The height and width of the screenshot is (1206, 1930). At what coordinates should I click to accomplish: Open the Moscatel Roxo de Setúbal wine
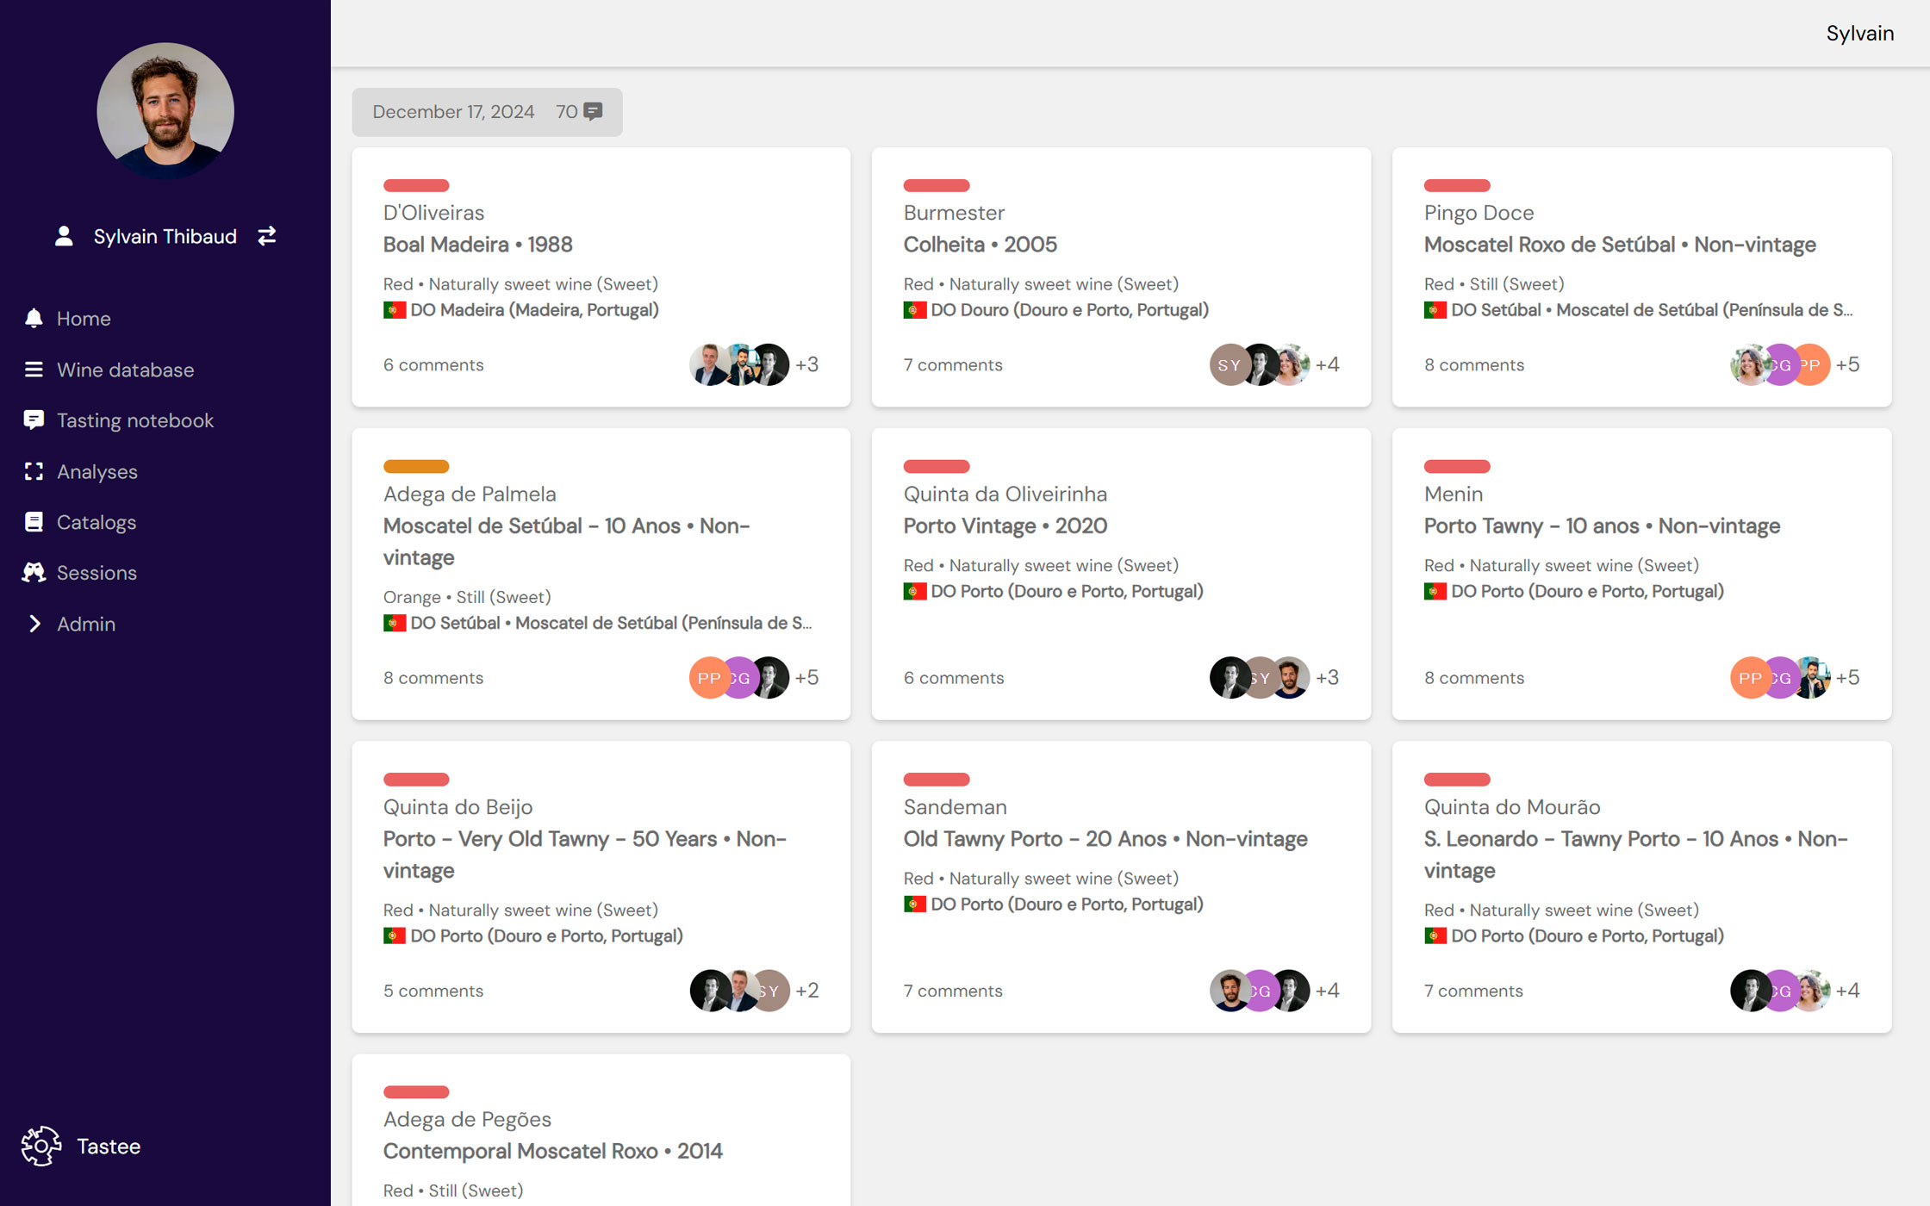click(1620, 245)
